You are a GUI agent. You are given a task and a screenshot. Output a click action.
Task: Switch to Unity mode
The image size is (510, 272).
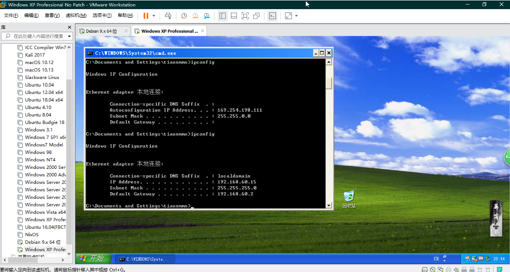click(256, 15)
